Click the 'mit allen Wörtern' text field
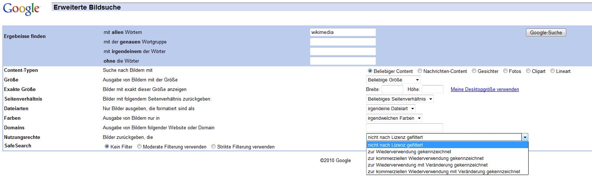 [x=343, y=32]
